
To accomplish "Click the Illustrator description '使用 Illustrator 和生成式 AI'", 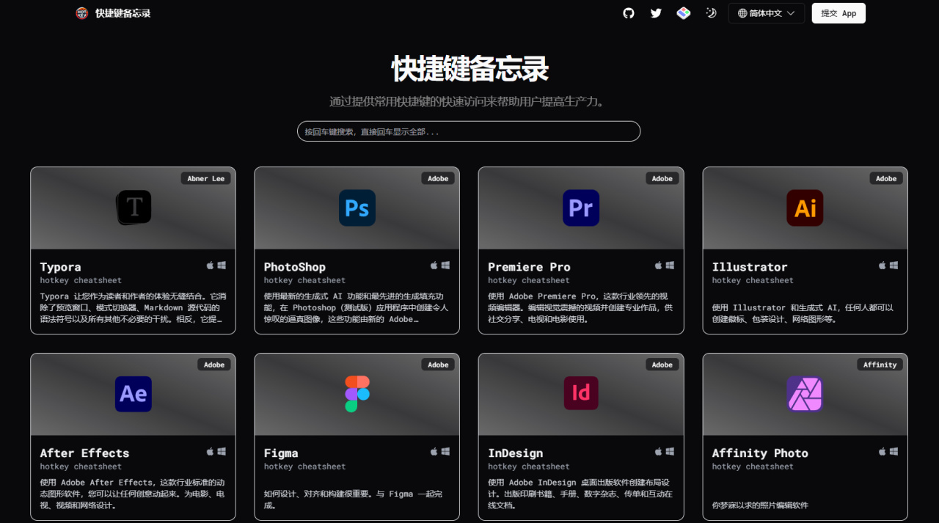I will (803, 313).
